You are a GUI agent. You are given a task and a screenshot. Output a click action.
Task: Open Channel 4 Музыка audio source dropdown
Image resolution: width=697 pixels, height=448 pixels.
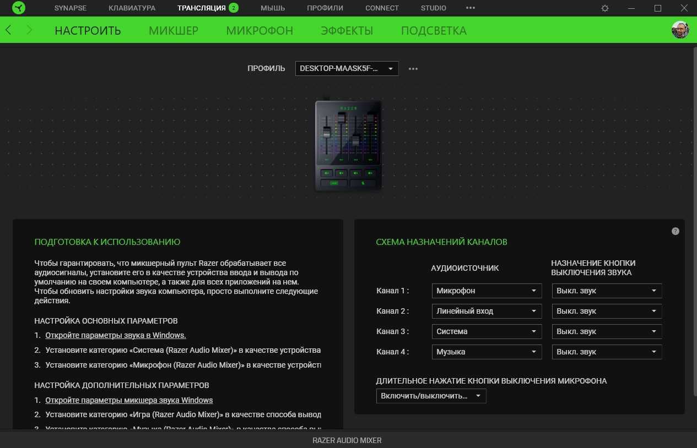click(x=487, y=352)
